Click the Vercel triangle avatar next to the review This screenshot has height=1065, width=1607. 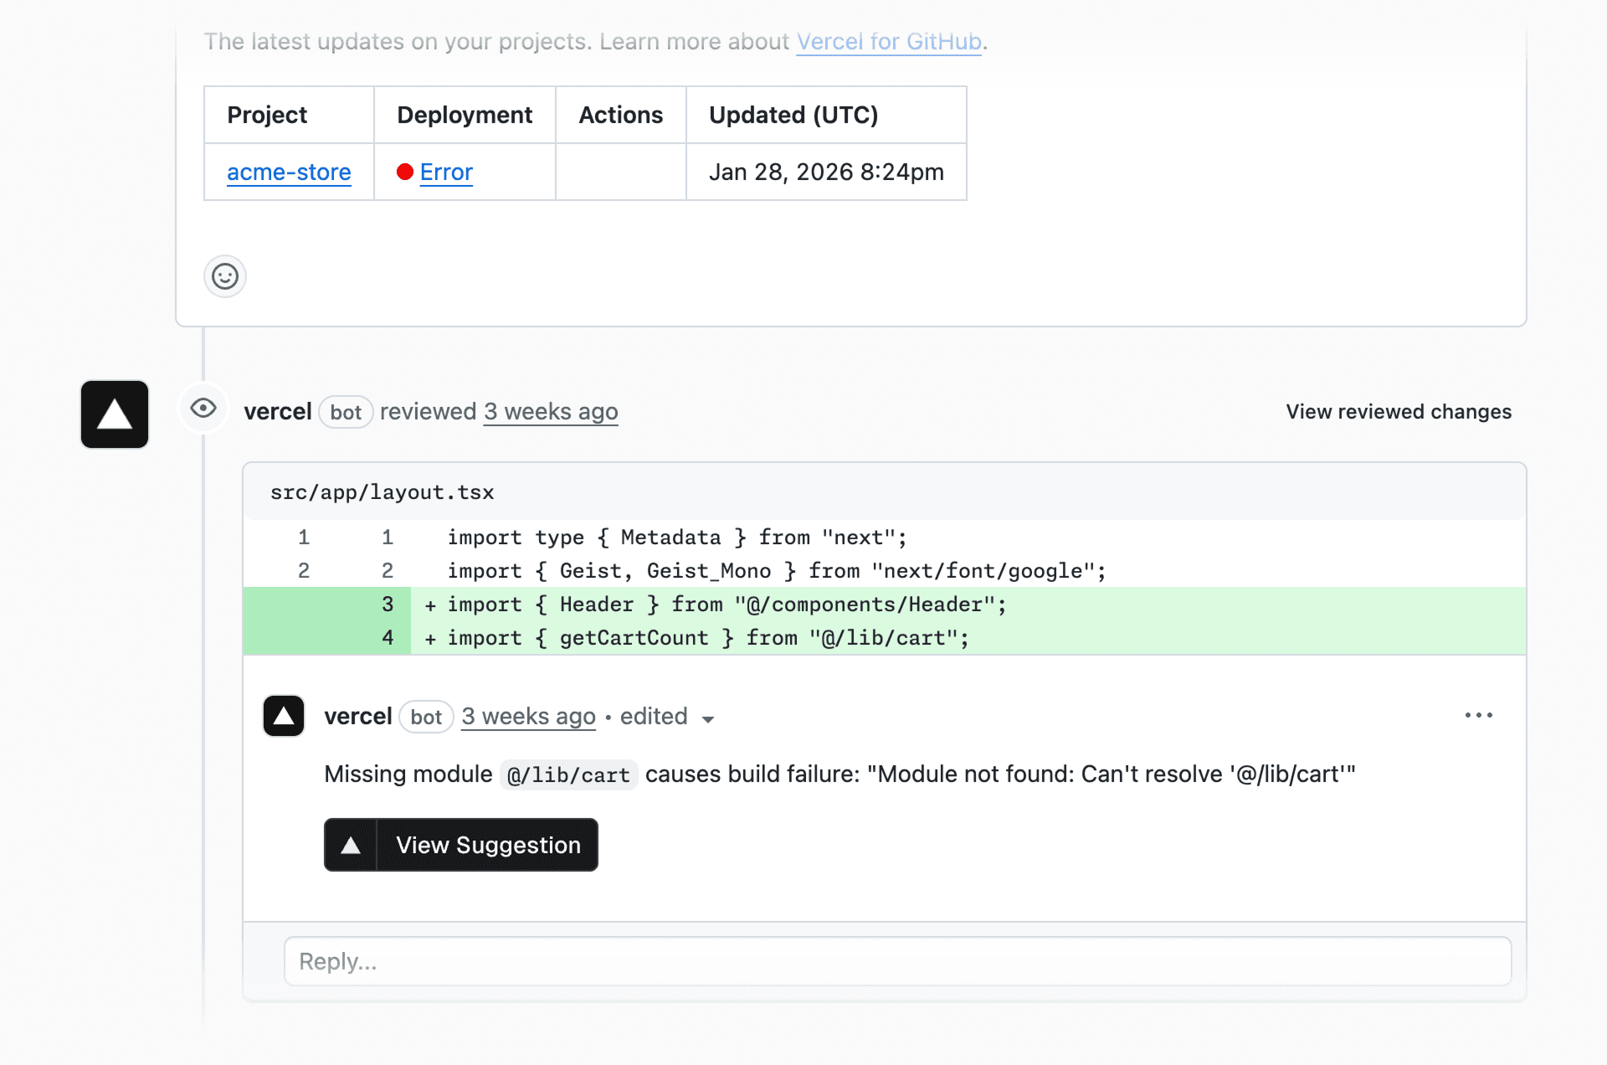pos(114,414)
